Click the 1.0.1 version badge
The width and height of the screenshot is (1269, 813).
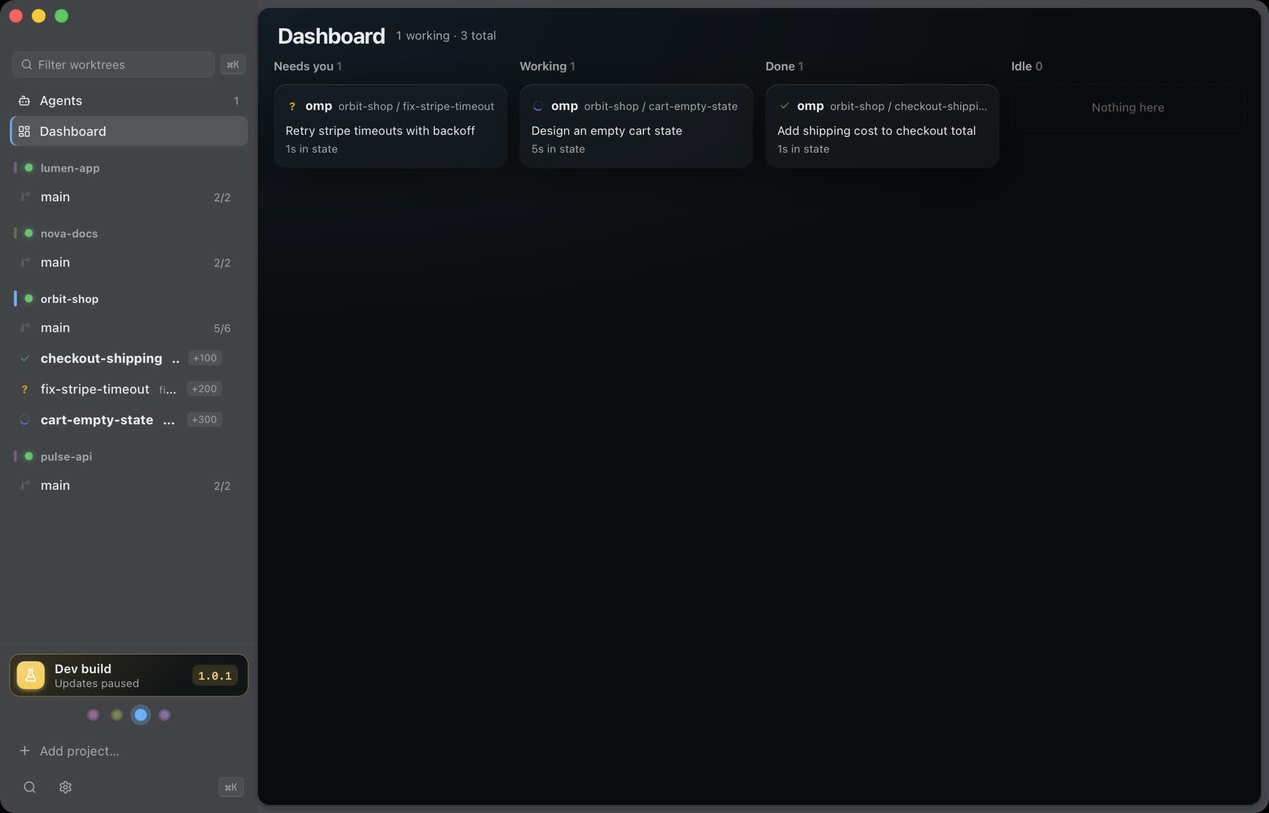tap(214, 675)
